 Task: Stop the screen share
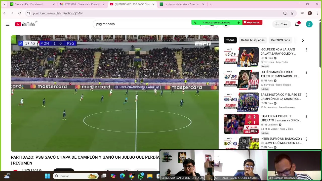pyautogui.click(x=252, y=23)
